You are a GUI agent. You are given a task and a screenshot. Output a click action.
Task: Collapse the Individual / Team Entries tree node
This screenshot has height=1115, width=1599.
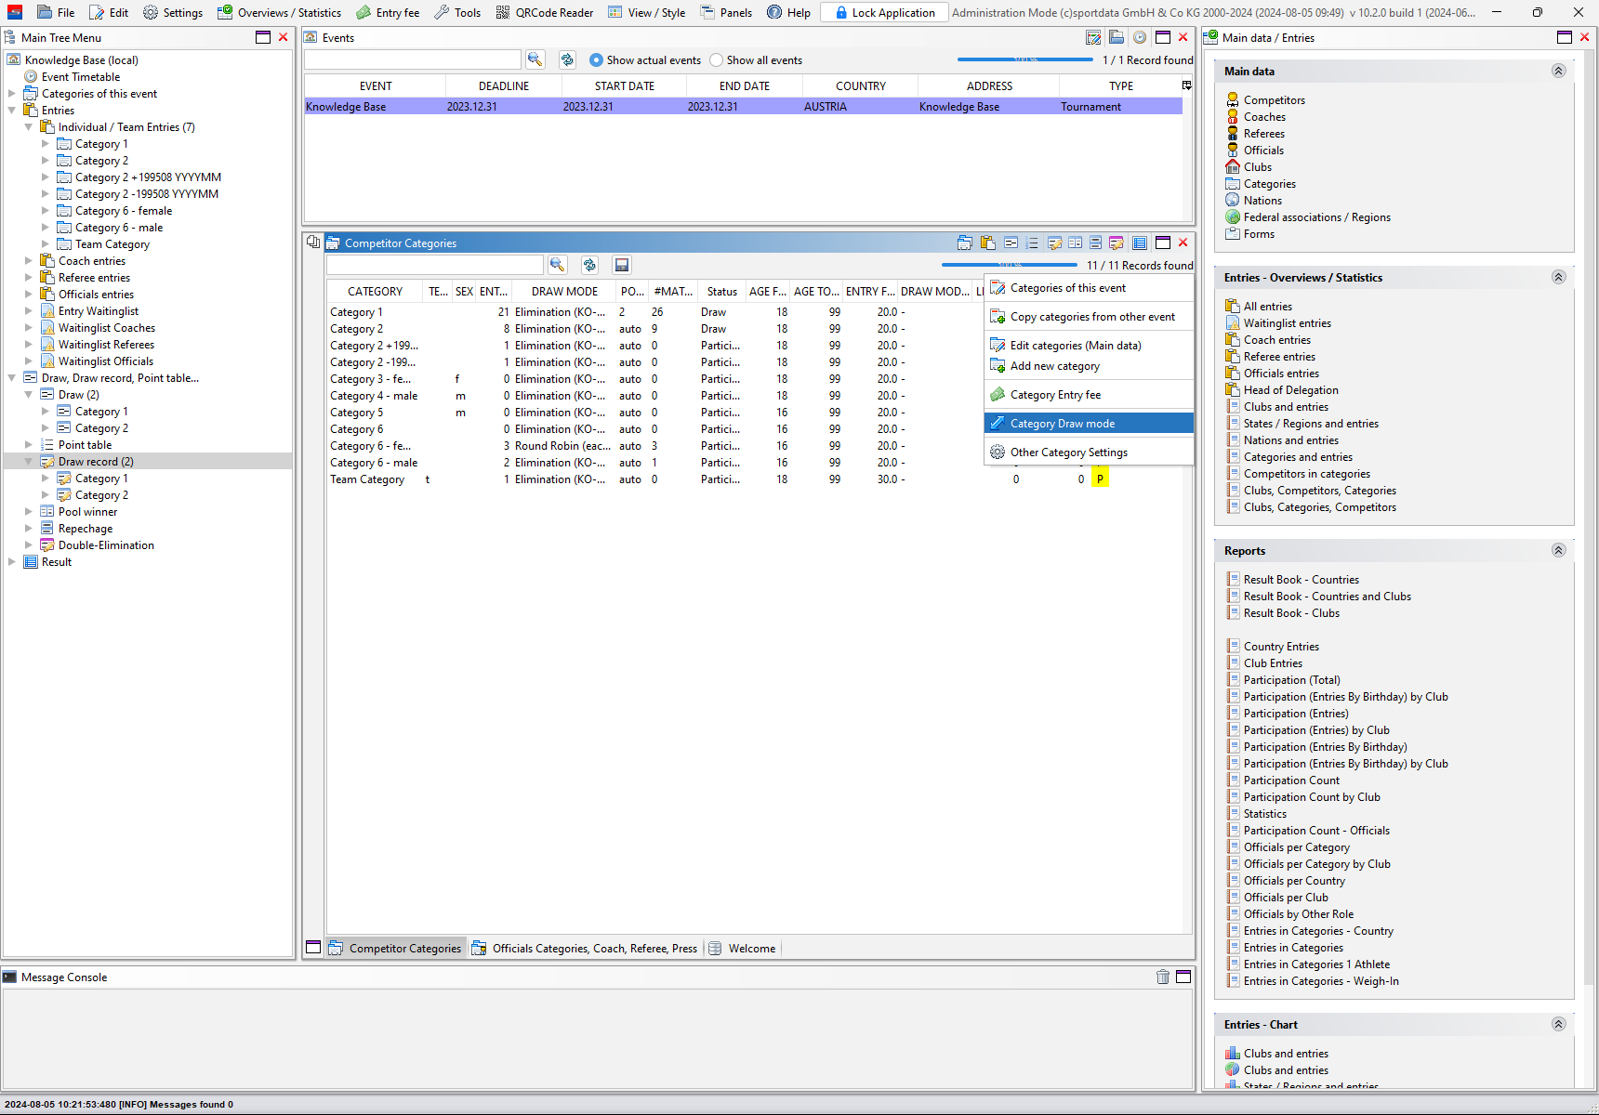[x=29, y=127]
